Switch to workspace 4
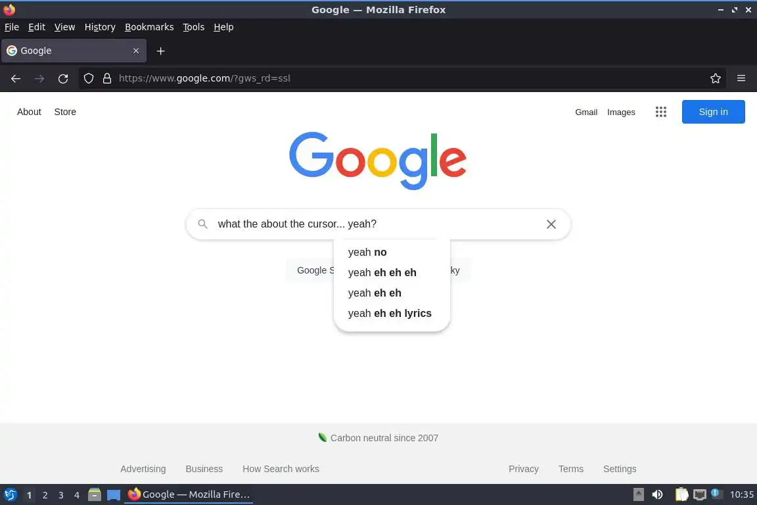Image resolution: width=757 pixels, height=505 pixels. tap(76, 495)
